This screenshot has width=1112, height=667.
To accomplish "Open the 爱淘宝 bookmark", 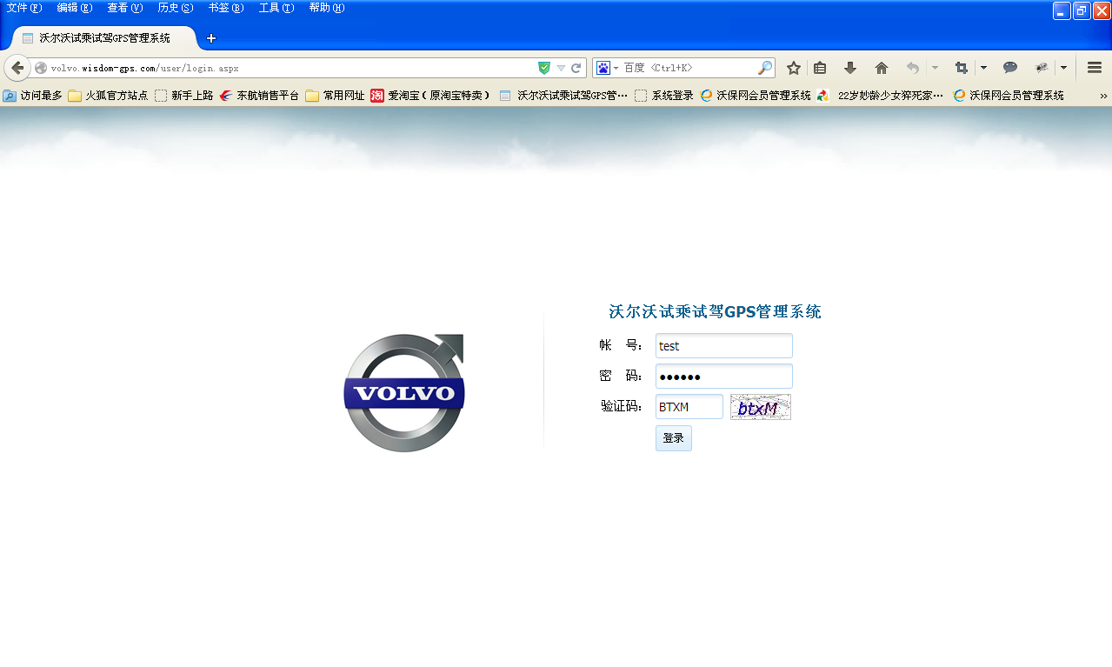I will [432, 96].
